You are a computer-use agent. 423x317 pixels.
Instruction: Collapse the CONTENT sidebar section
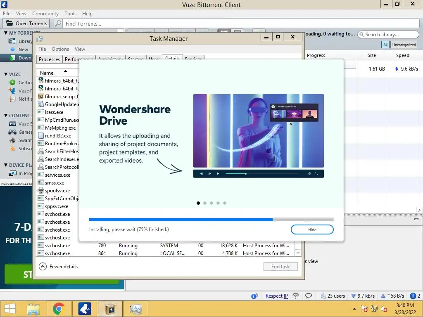point(6,116)
